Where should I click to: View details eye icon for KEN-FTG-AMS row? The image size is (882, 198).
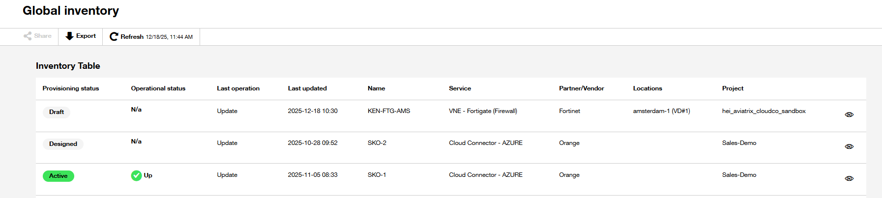[x=849, y=114]
